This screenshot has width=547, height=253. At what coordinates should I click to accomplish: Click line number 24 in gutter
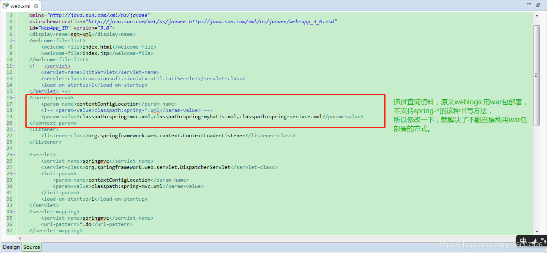point(9,148)
